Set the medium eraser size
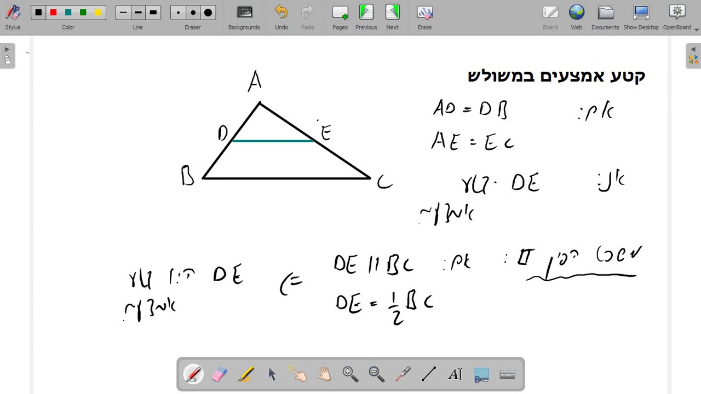 193,13
